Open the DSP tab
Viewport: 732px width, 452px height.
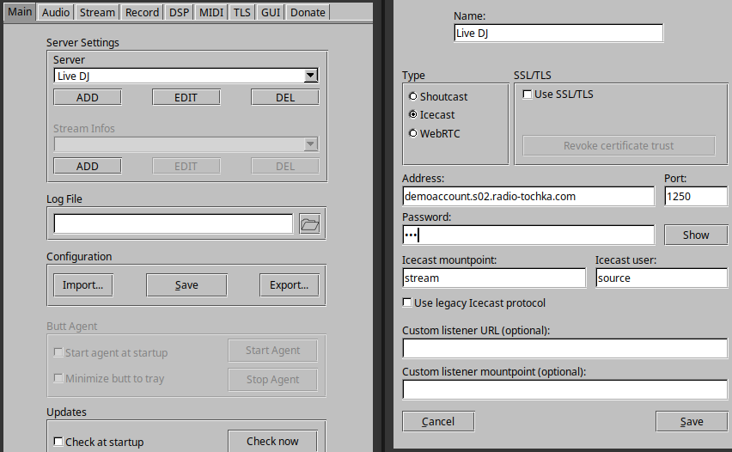tap(179, 12)
